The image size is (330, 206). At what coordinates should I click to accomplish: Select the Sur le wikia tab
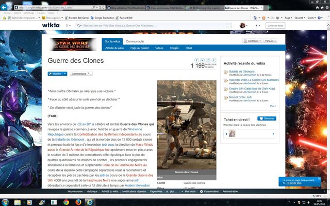[112, 41]
